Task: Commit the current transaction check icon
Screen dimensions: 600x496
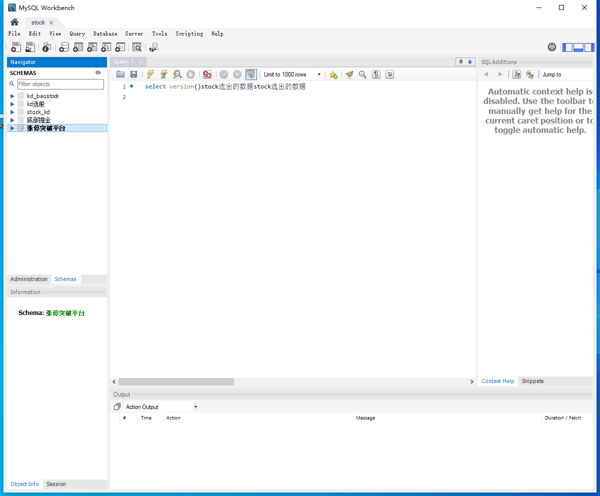Action: 223,74
